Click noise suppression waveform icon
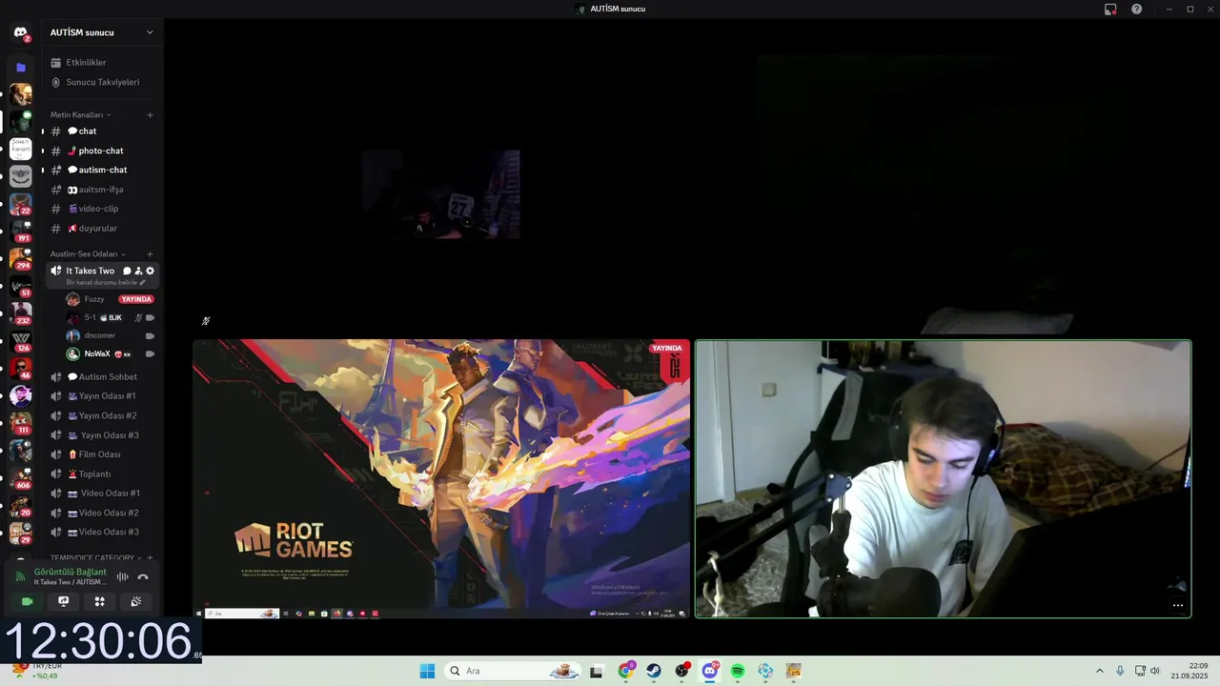The image size is (1220, 686). point(122,576)
